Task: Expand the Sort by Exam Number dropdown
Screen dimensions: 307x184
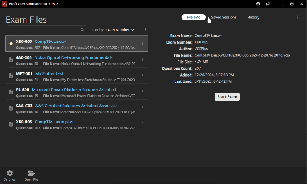Action: tap(120, 30)
